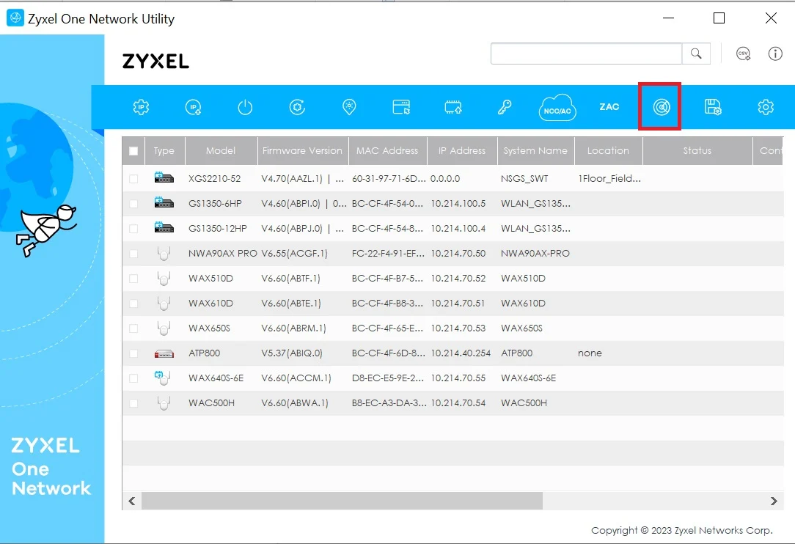Click the WAX510D access point type icon
The width and height of the screenshot is (795, 544).
click(x=164, y=278)
